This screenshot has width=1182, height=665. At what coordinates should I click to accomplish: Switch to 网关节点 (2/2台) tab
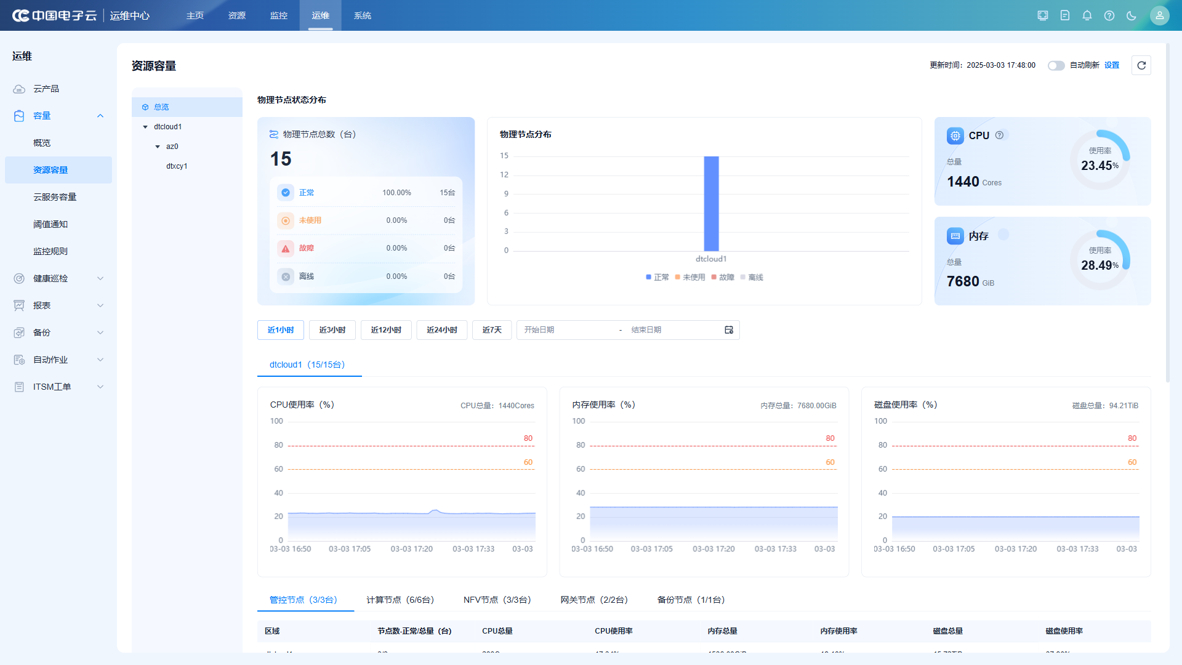pyautogui.click(x=594, y=600)
